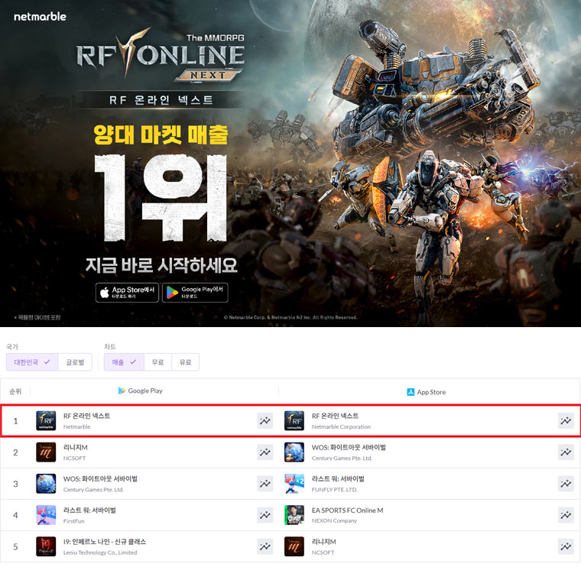The height and width of the screenshot is (577, 581).
Task: Show trend chart for 라스트 워 FirstFun row
Action: click(265, 515)
